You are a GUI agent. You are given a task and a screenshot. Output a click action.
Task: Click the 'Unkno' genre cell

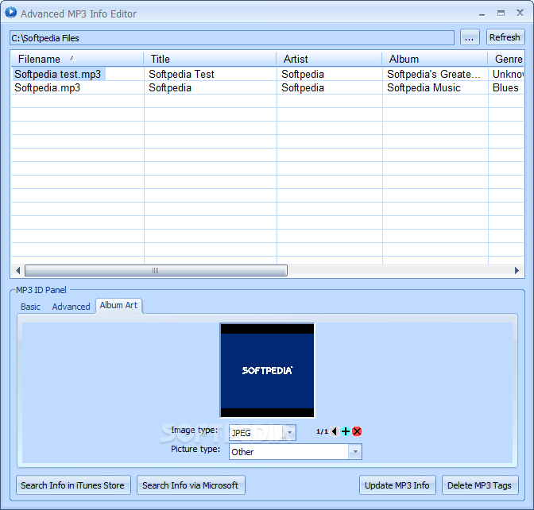pos(508,74)
